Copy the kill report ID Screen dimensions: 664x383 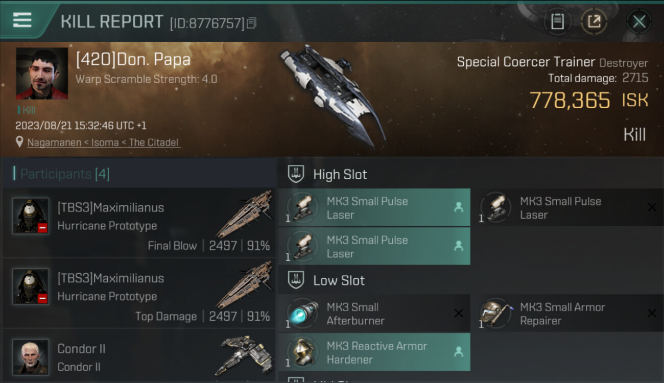click(x=251, y=23)
